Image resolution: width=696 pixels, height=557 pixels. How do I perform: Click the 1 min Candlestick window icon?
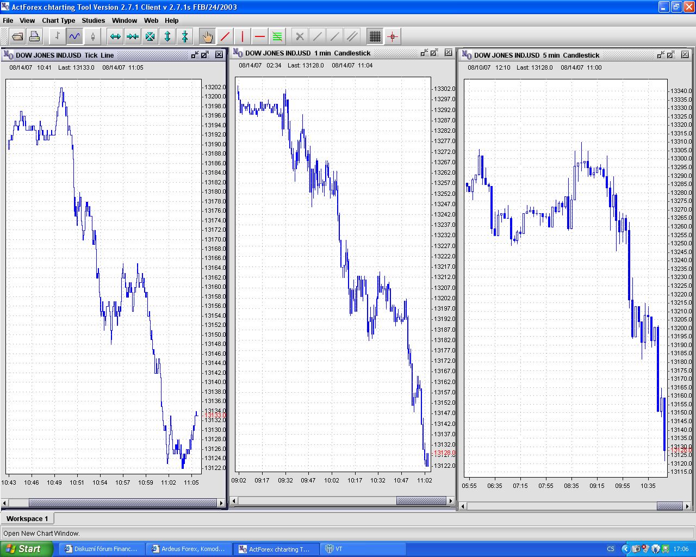[x=238, y=53]
